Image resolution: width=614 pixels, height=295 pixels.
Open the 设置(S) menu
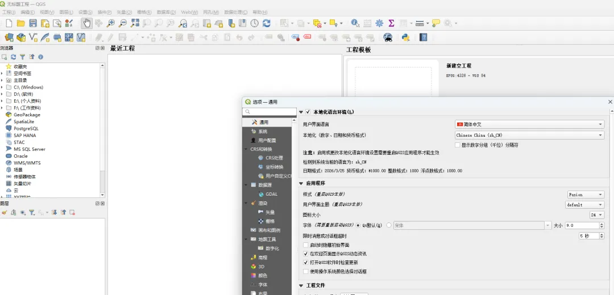85,12
